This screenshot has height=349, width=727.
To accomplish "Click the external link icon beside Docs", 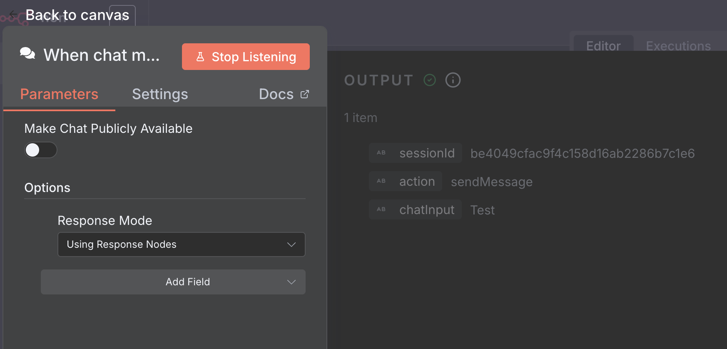I will [305, 94].
